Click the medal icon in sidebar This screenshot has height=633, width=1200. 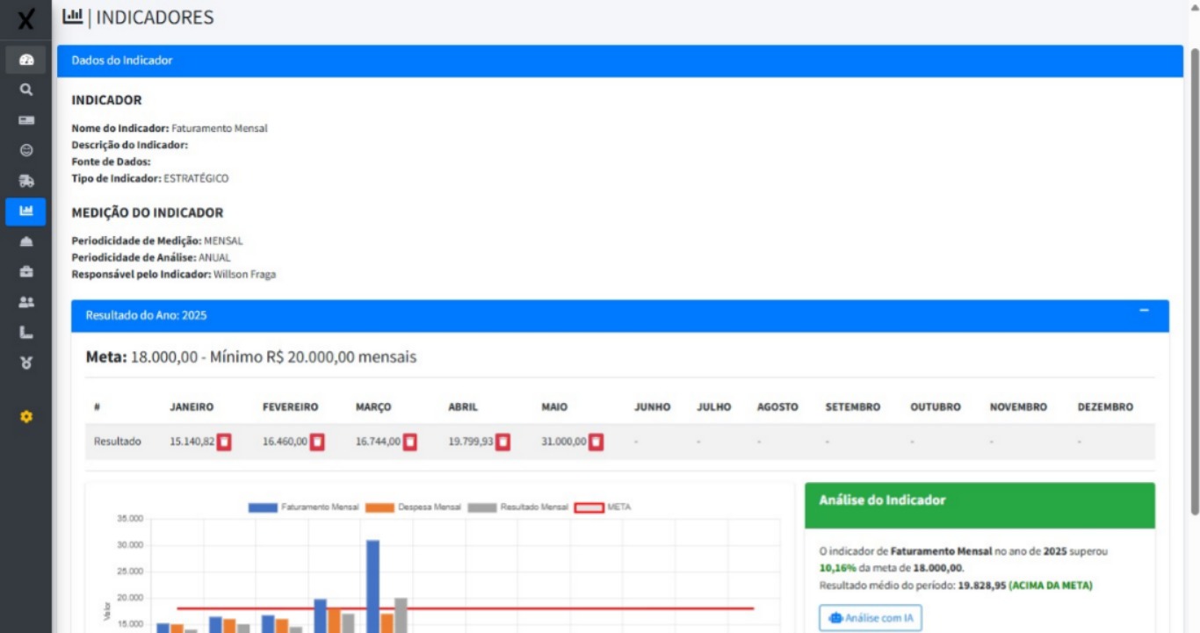click(25, 363)
